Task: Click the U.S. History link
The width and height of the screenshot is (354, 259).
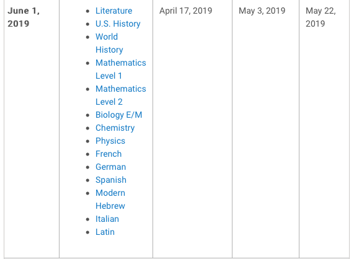Action: click(x=118, y=24)
